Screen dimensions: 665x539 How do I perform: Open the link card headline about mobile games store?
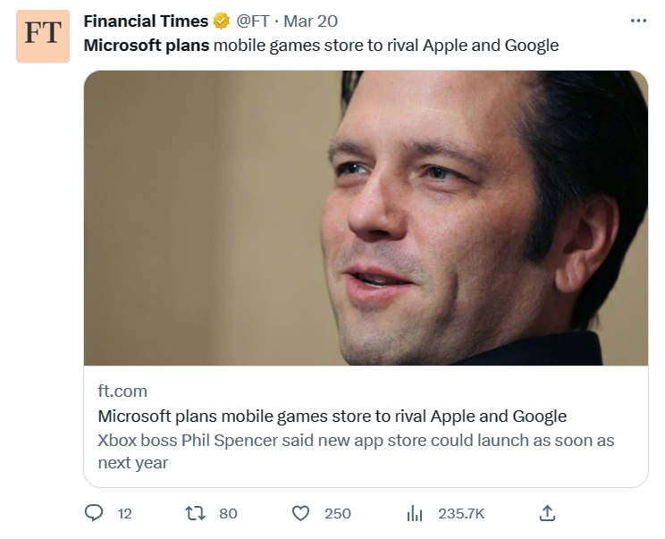pyautogui.click(x=332, y=416)
